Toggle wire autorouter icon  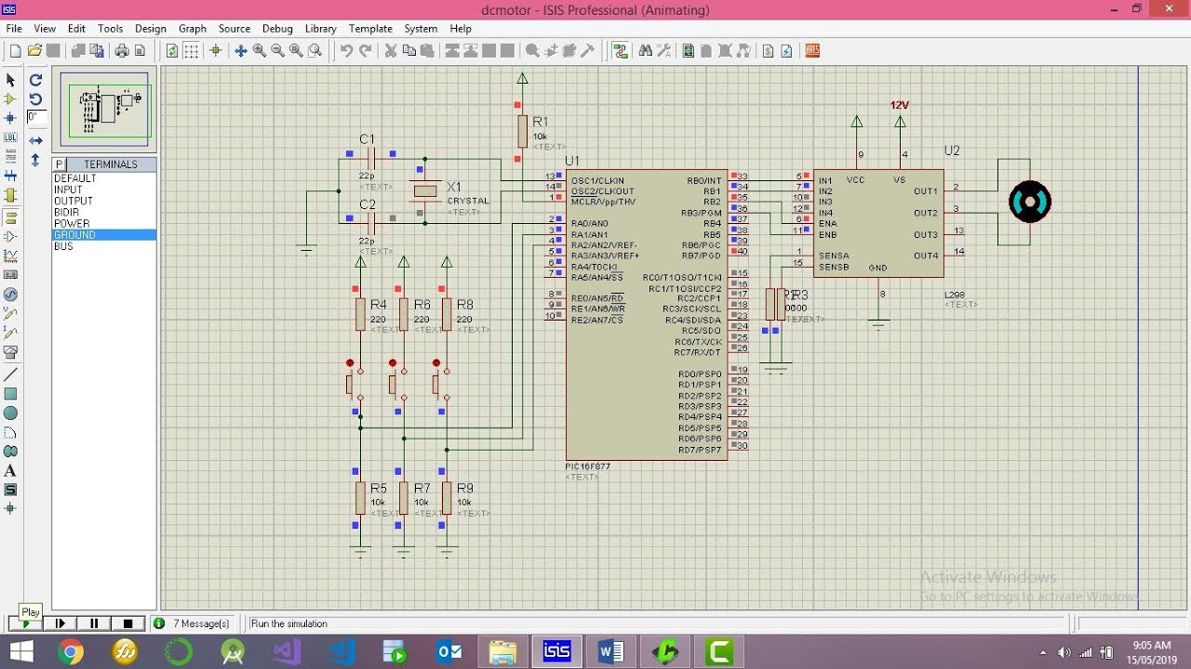(x=621, y=51)
